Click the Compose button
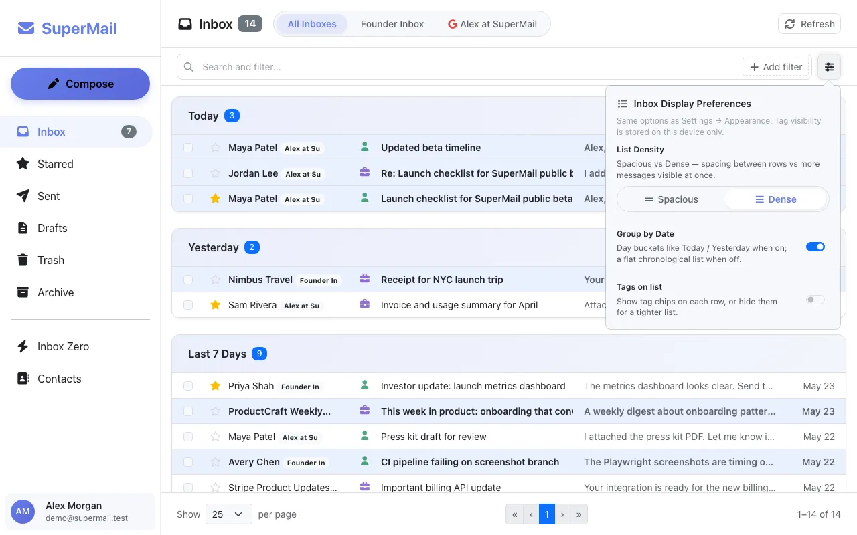 (x=80, y=84)
